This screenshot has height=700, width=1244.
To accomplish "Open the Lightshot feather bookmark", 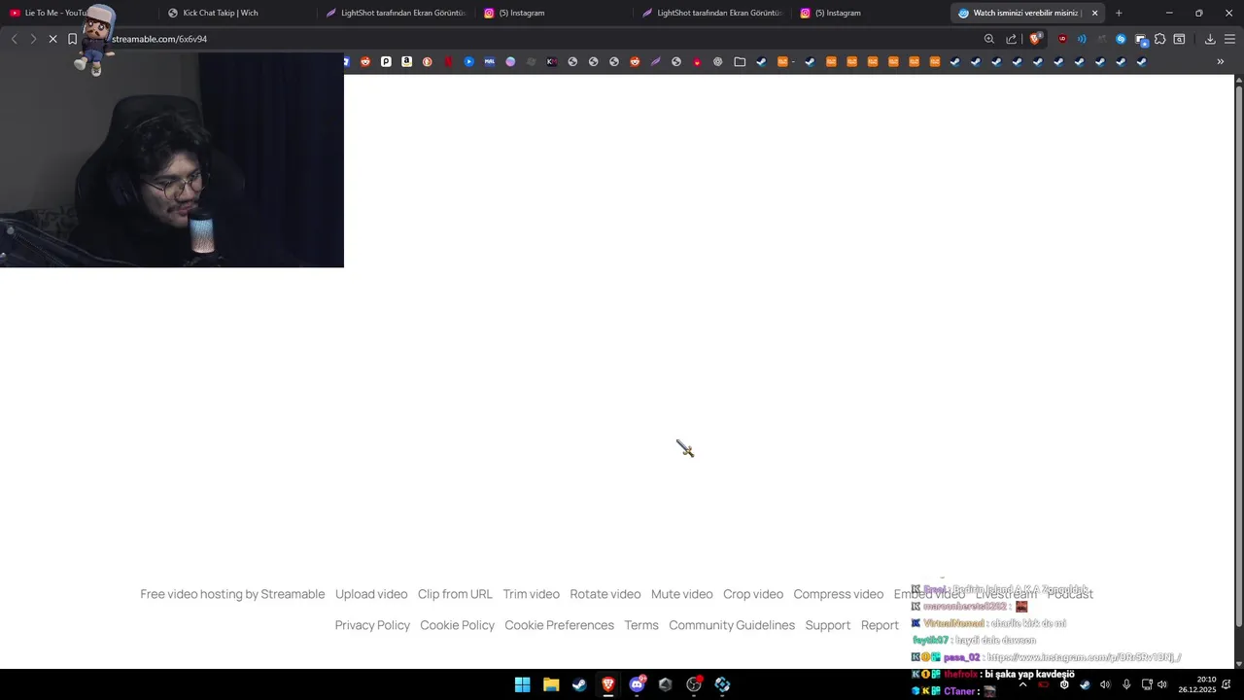I will pos(655,61).
